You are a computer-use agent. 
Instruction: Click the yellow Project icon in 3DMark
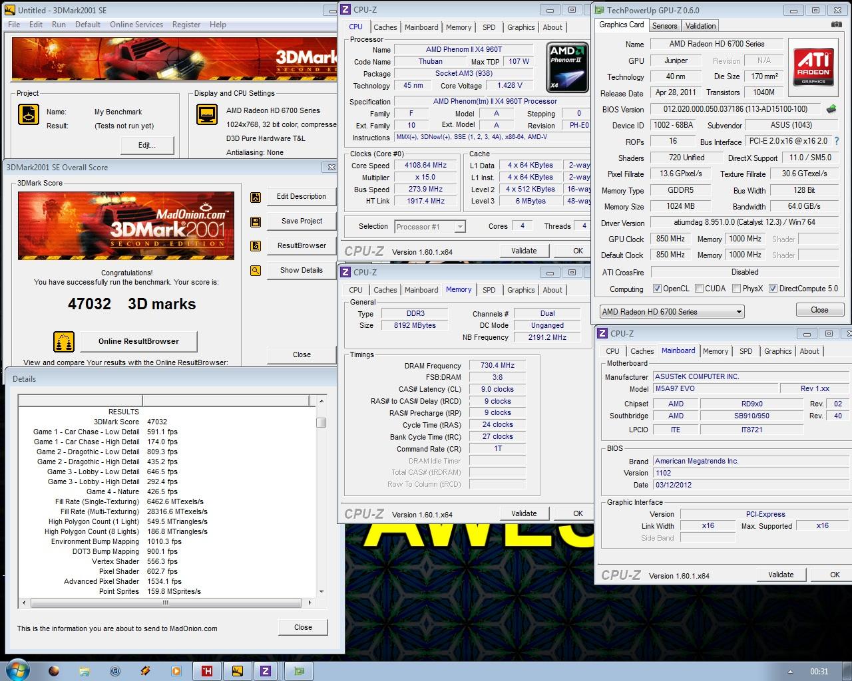point(29,114)
